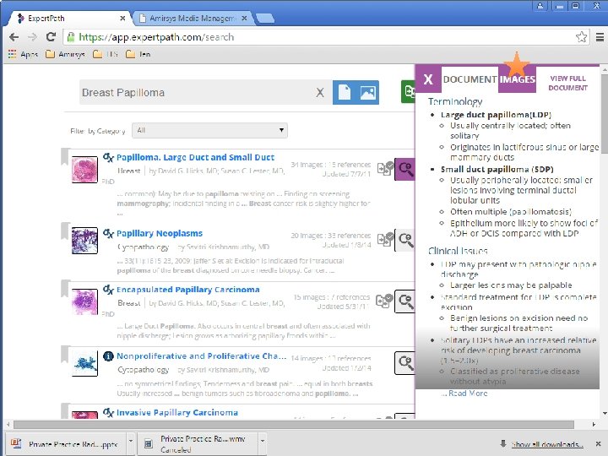Click View Full Document link
608x456 pixels.
point(567,83)
